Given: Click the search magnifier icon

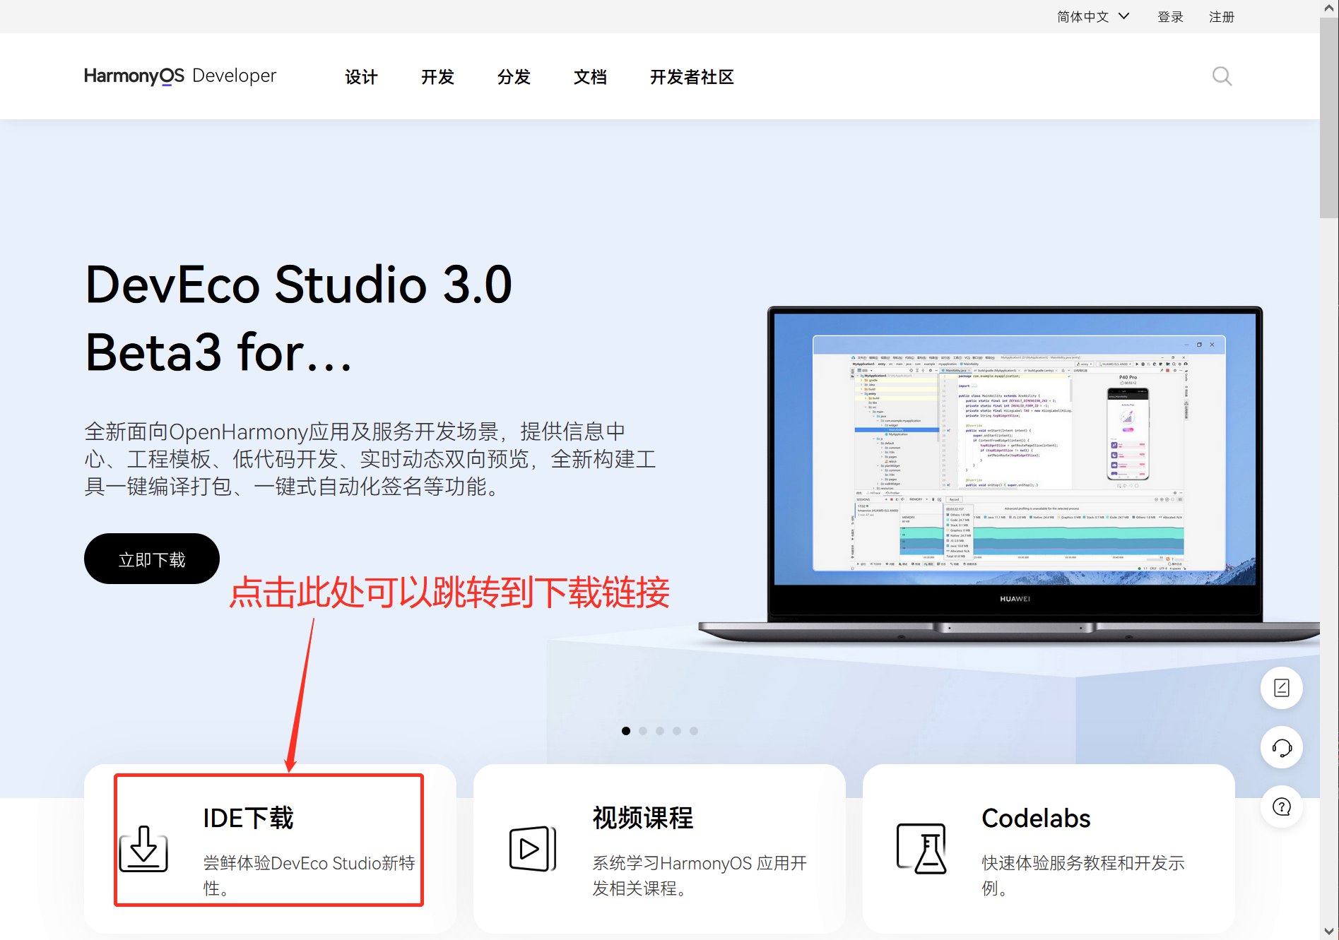Looking at the screenshot, I should [1222, 76].
